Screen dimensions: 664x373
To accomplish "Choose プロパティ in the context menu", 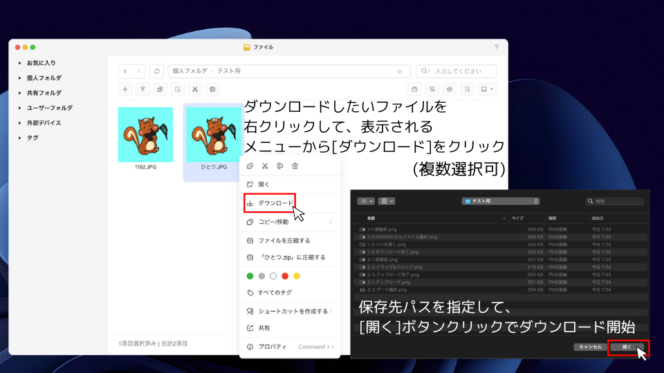I will [x=273, y=347].
